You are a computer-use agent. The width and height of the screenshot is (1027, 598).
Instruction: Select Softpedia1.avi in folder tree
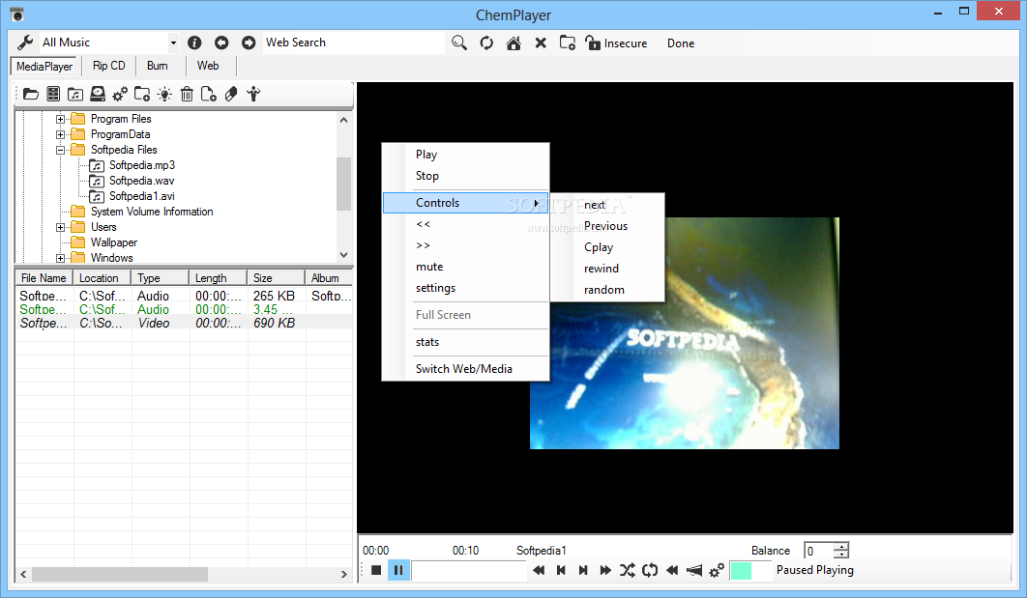coord(141,196)
